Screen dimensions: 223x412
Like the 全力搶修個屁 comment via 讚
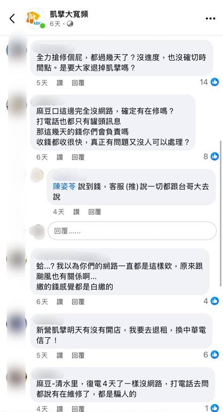pos(60,83)
